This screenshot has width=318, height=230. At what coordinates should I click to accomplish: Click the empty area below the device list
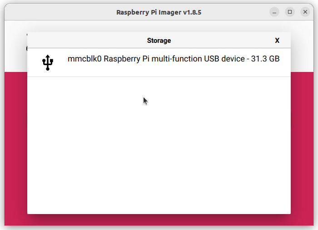coord(159,145)
